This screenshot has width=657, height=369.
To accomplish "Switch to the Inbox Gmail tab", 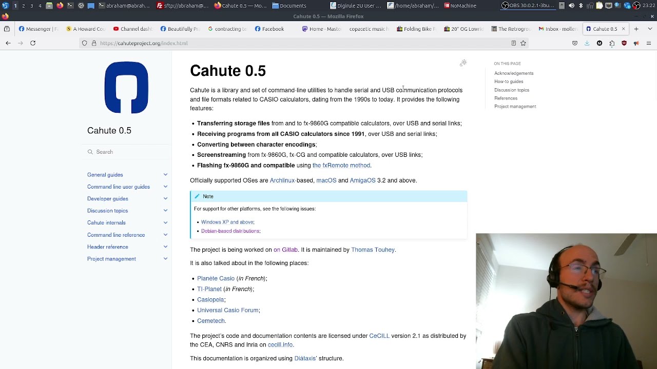I will click(x=557, y=29).
